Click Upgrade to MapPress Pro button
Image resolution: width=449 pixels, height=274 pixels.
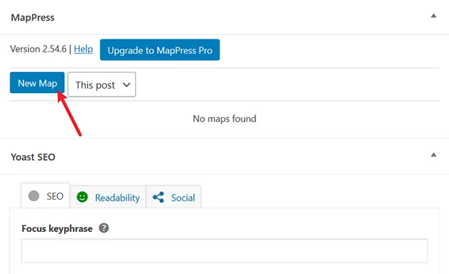(x=160, y=50)
